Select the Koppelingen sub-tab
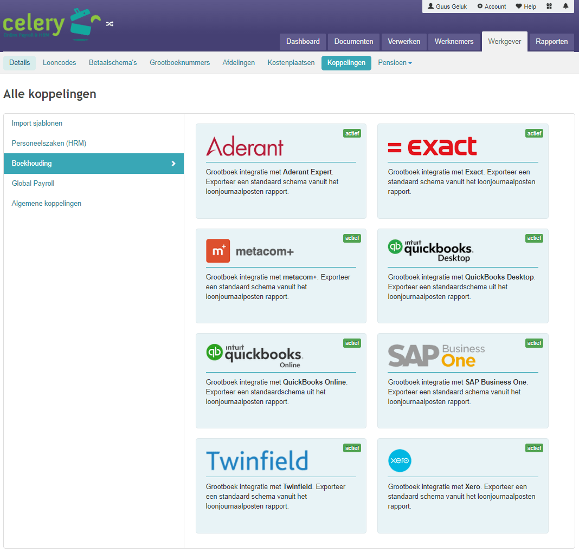Viewport: 579px width, 553px height. 346,63
